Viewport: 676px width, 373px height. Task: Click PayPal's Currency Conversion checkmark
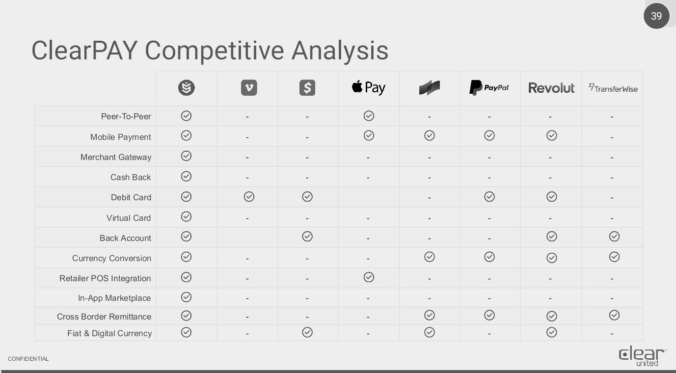(489, 257)
